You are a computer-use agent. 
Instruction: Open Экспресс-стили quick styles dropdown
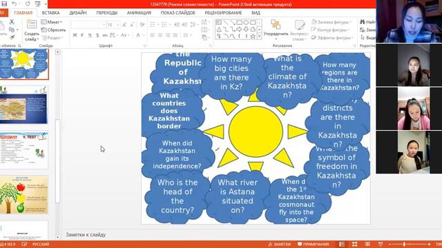299,30
